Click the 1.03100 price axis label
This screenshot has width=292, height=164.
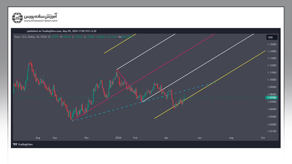272,131
